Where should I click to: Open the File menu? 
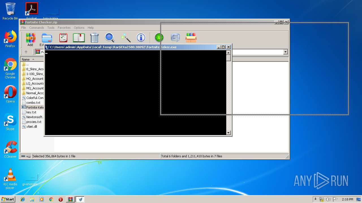[x=23, y=28]
